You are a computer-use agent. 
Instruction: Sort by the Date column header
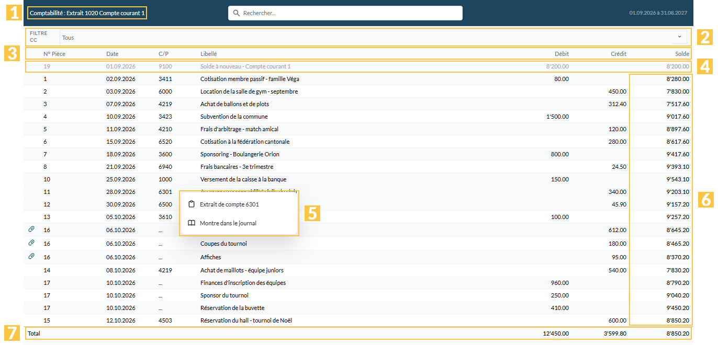pyautogui.click(x=113, y=54)
